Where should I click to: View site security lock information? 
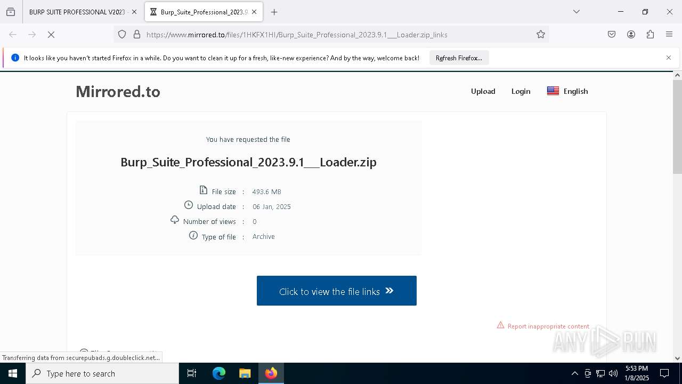pyautogui.click(x=137, y=35)
